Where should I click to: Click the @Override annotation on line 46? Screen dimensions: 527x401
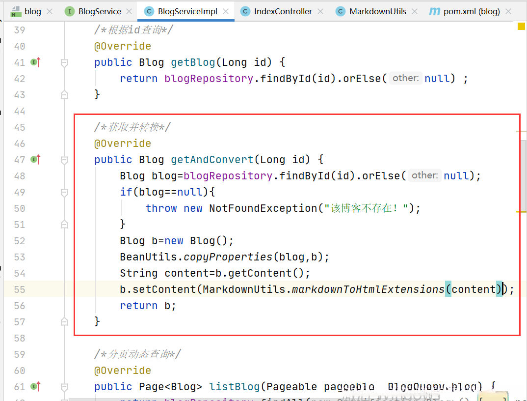click(123, 143)
